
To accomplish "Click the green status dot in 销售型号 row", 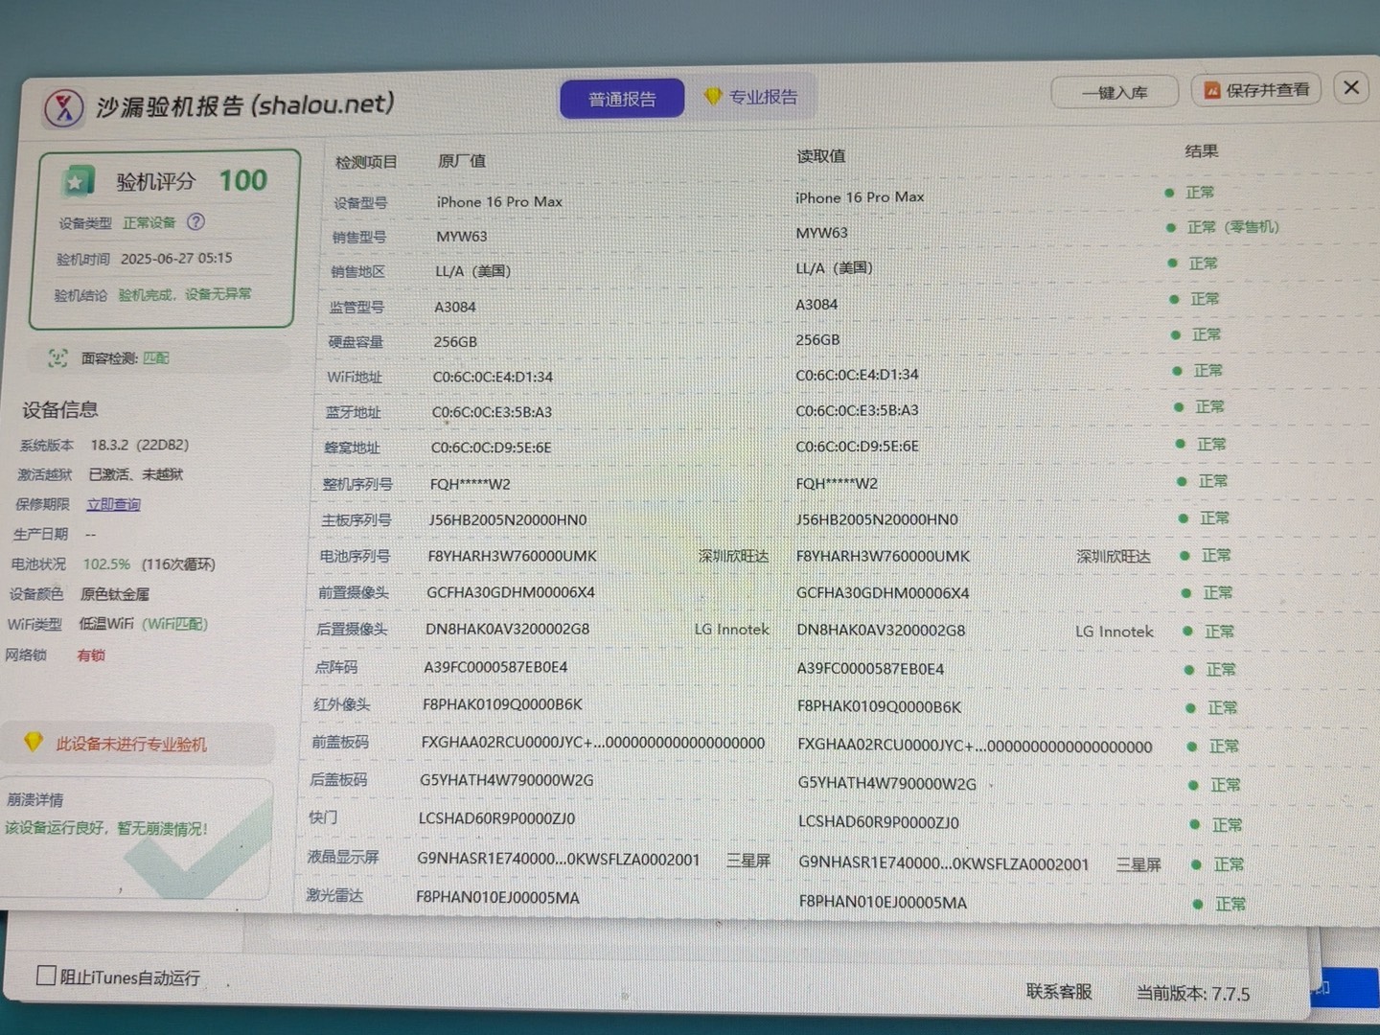I will pos(1170,227).
